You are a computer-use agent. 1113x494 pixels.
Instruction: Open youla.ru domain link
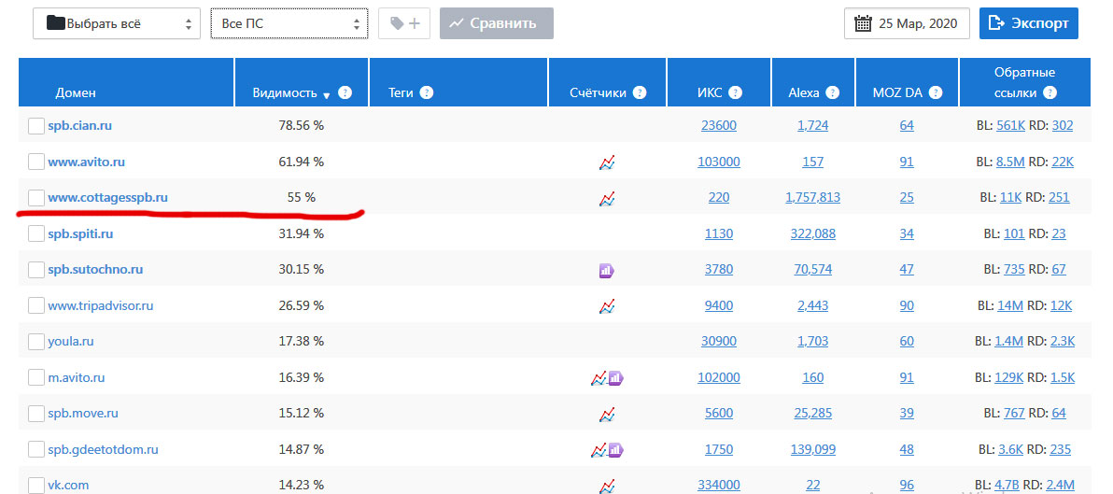pyautogui.click(x=71, y=342)
